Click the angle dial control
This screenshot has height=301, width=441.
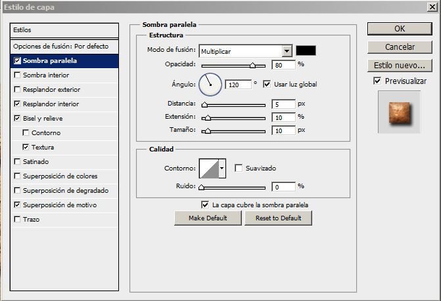tap(210, 85)
